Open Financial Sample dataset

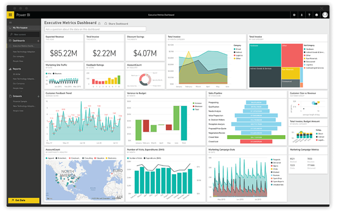pyautogui.click(x=20, y=101)
